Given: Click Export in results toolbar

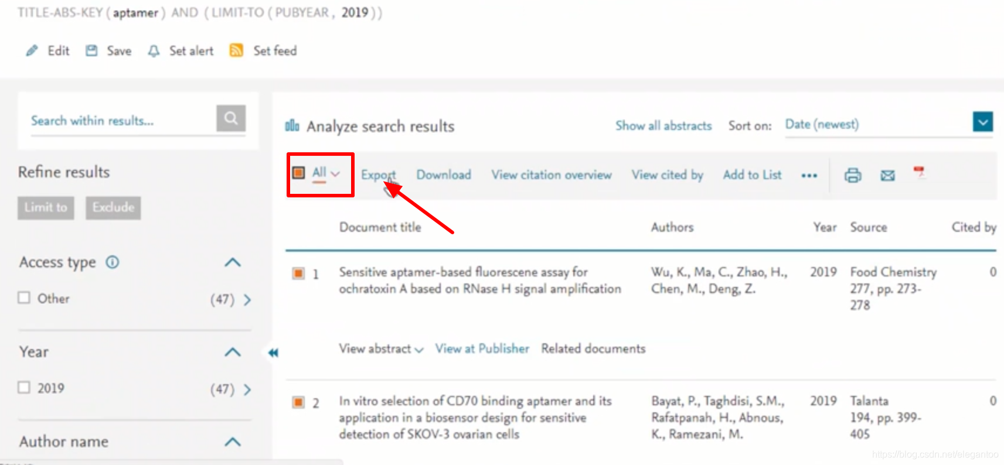Looking at the screenshot, I should pos(378,175).
